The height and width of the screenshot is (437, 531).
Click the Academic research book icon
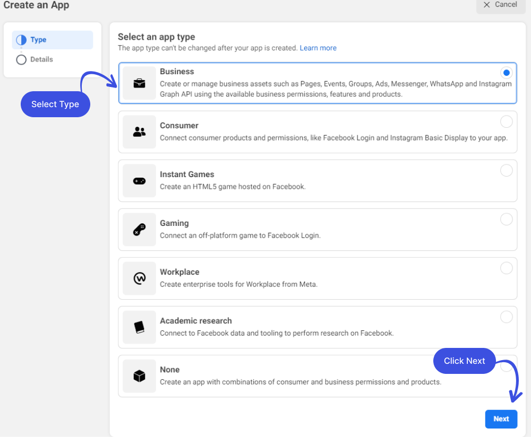(139, 327)
